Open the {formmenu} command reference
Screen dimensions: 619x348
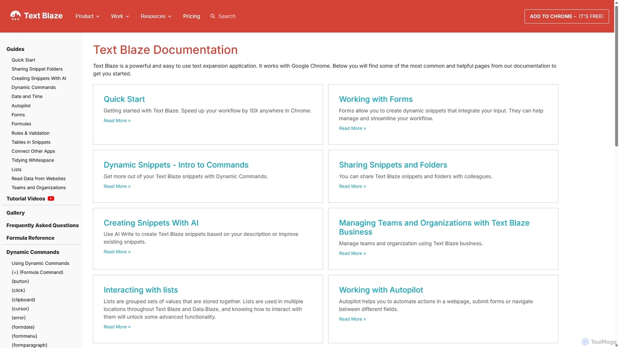24,336
